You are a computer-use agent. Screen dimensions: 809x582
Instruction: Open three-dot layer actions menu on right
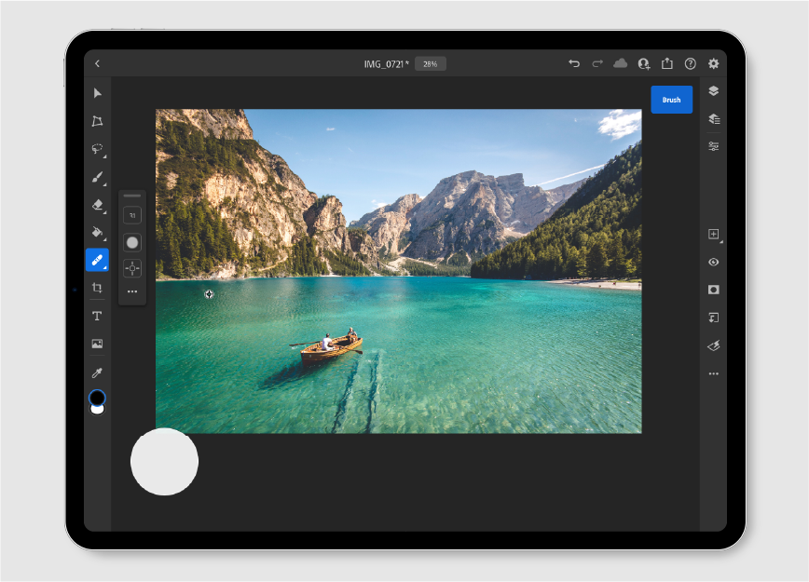click(x=713, y=373)
